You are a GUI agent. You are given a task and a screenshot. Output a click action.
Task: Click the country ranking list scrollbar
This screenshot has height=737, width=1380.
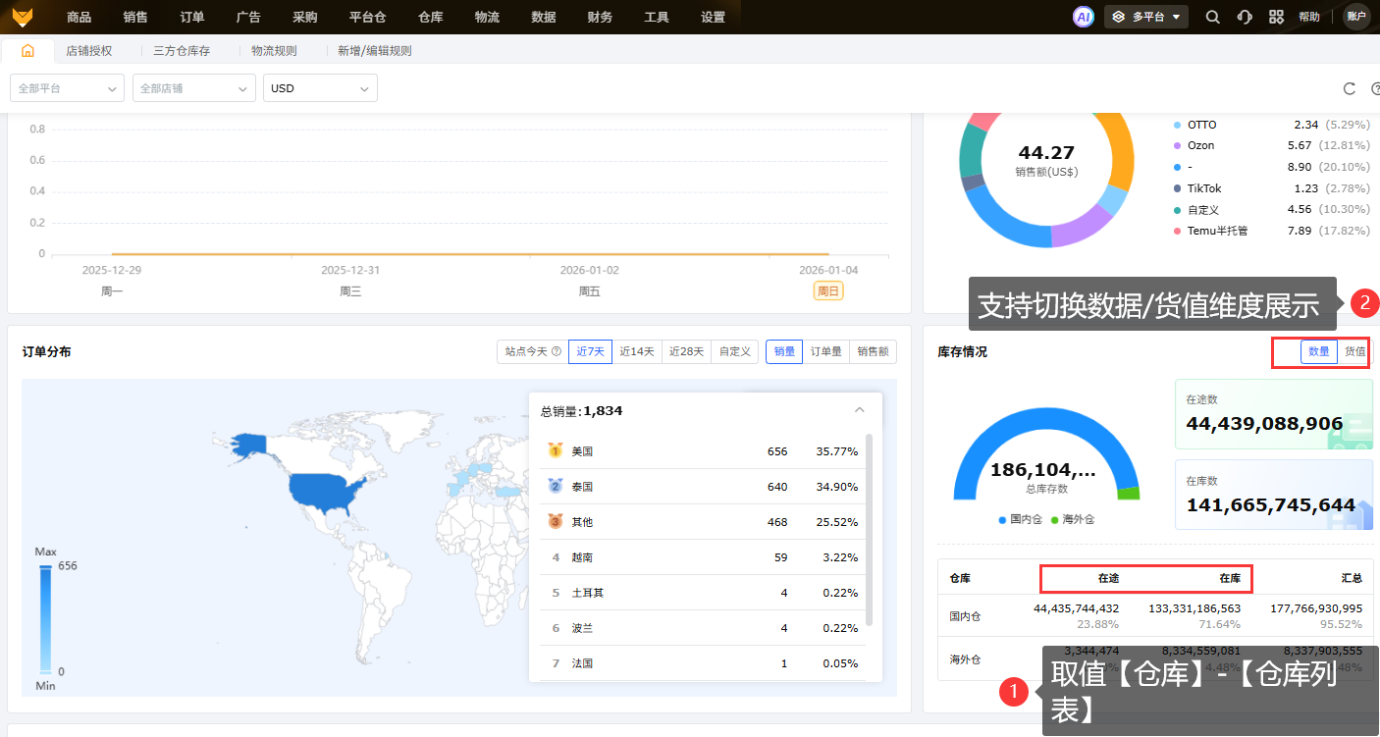(x=868, y=530)
